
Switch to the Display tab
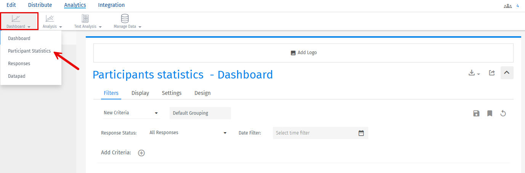click(140, 93)
